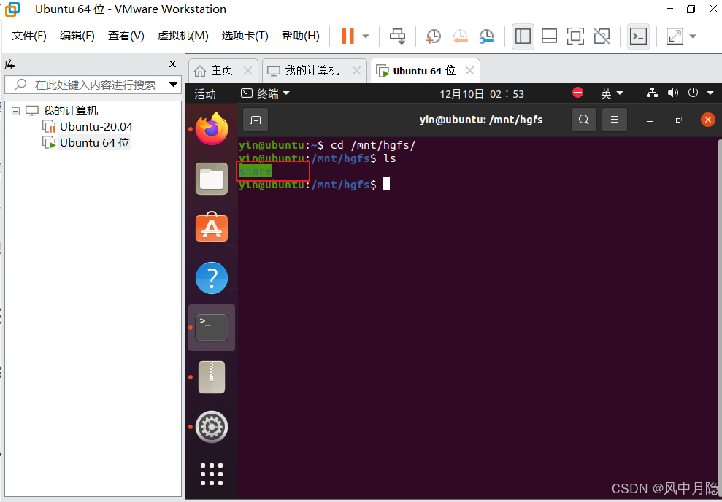This screenshot has width=722, height=502.
Task: Select 我的计算机 in the library tree
Action: [71, 110]
